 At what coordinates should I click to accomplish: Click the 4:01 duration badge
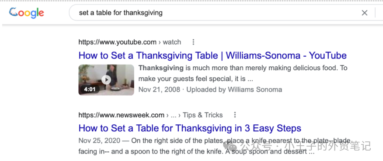pos(90,89)
